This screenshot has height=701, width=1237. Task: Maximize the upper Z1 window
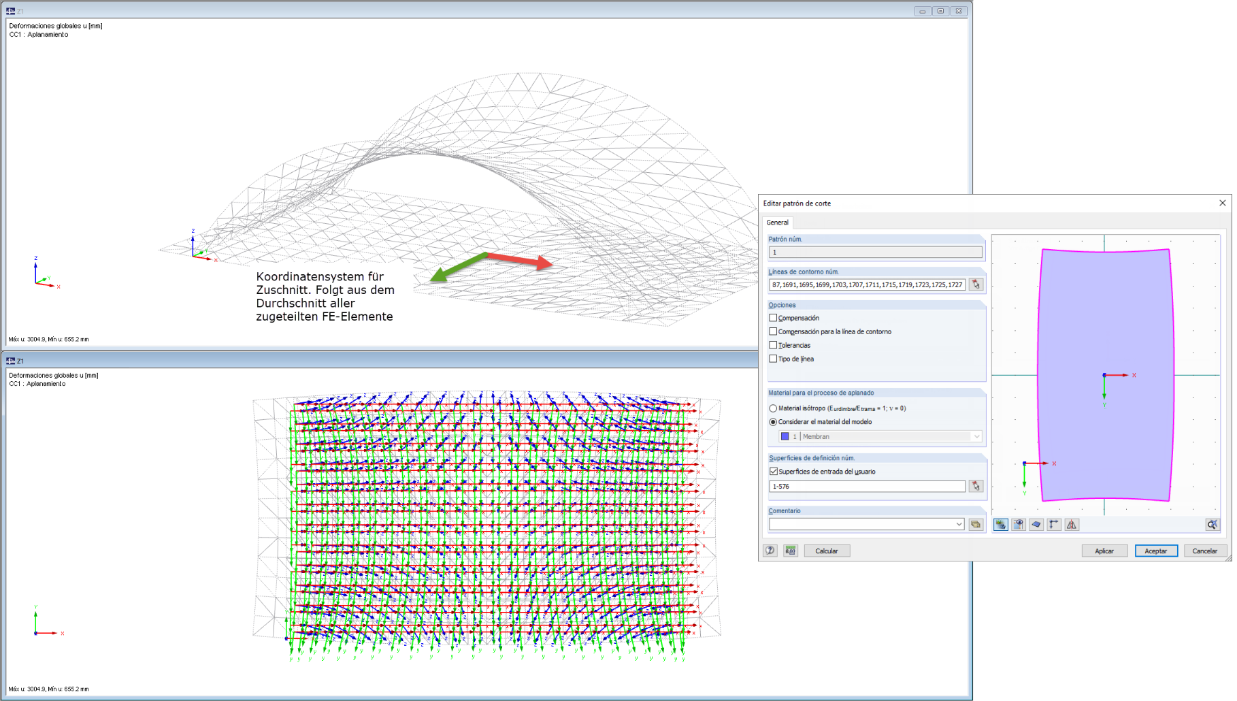click(940, 11)
